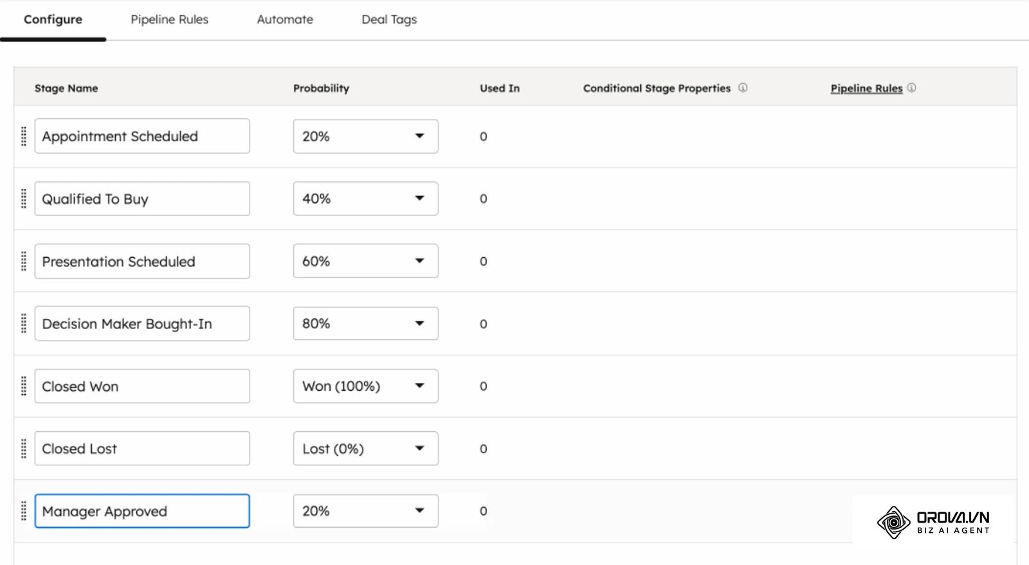Click the Stage Name column header
Screen dimensions: 1029x565
(66, 88)
